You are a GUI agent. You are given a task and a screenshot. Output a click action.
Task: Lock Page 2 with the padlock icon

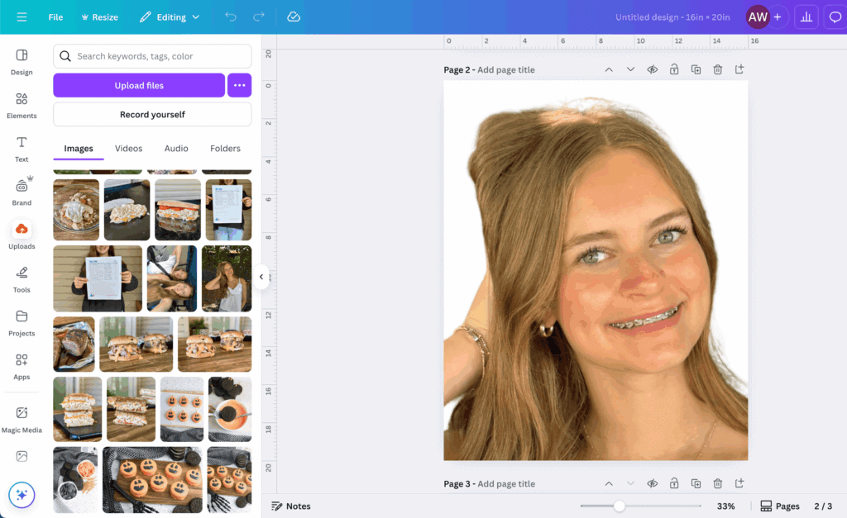[674, 69]
